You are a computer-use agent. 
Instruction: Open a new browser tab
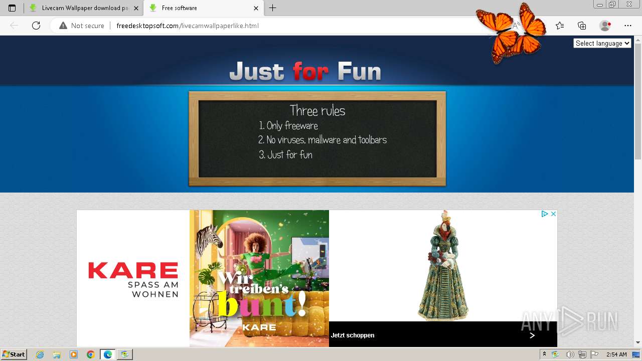click(272, 8)
